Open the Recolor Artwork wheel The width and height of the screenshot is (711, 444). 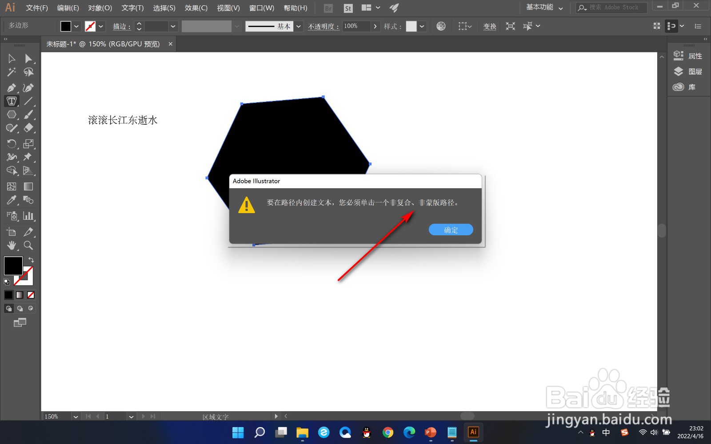point(441,26)
